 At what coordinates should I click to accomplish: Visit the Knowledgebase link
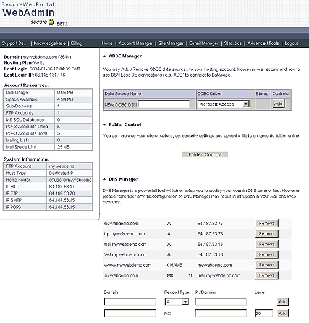click(49, 43)
